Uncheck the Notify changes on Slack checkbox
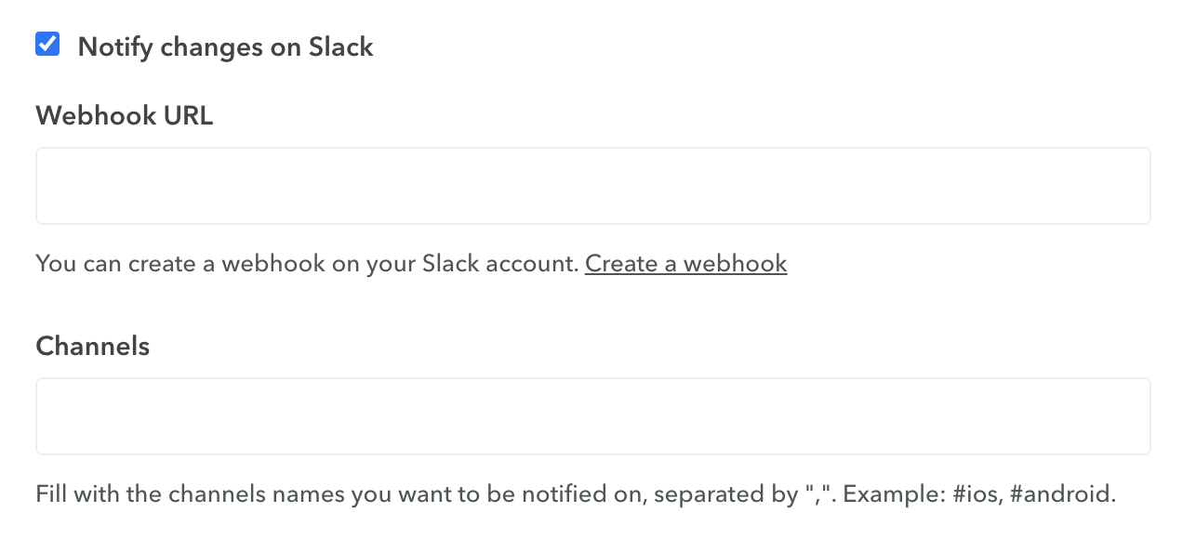Screen dimensions: 1196x539 (47, 43)
